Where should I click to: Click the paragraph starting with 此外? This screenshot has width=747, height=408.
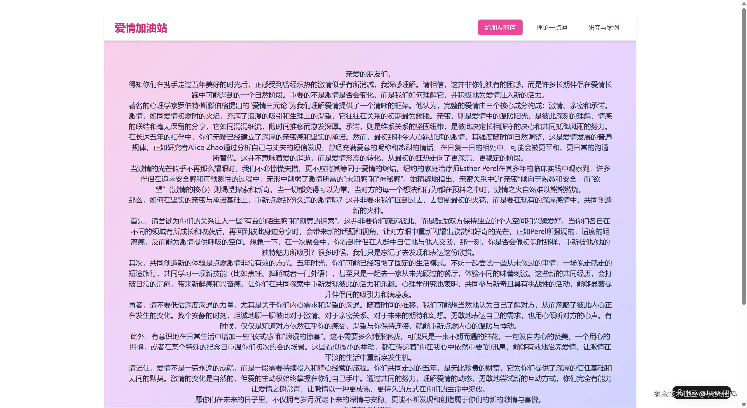[370, 347]
